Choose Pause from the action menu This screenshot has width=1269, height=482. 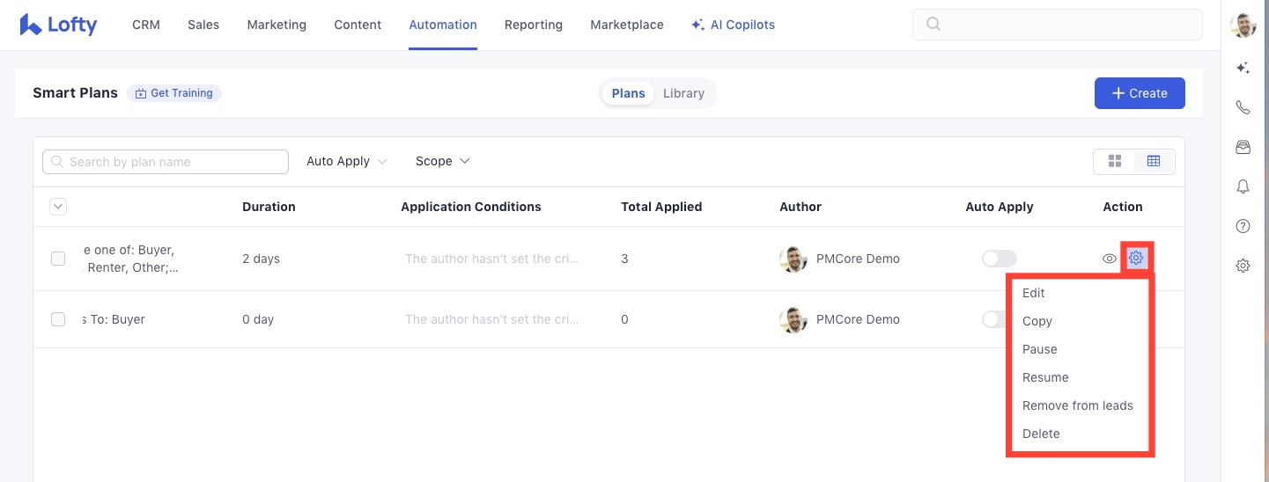point(1039,349)
